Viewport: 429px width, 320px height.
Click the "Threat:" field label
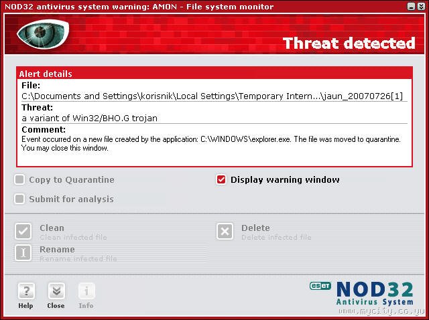tap(38, 107)
